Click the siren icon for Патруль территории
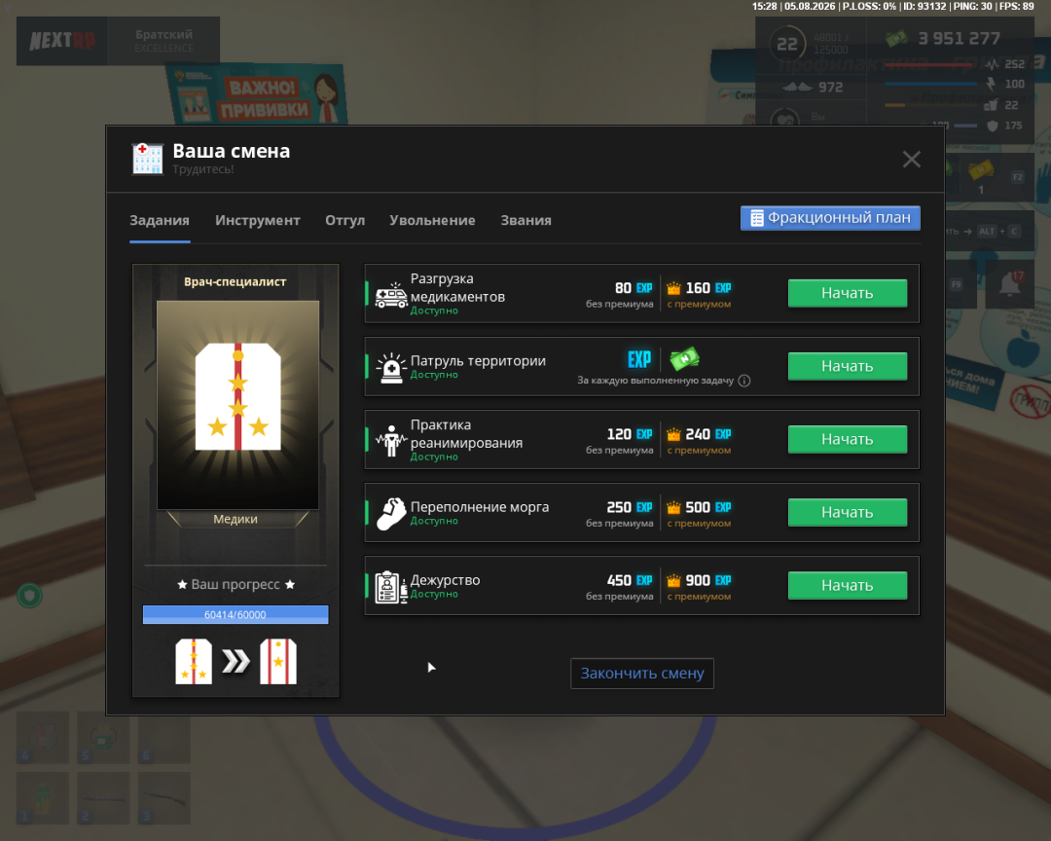 click(391, 368)
